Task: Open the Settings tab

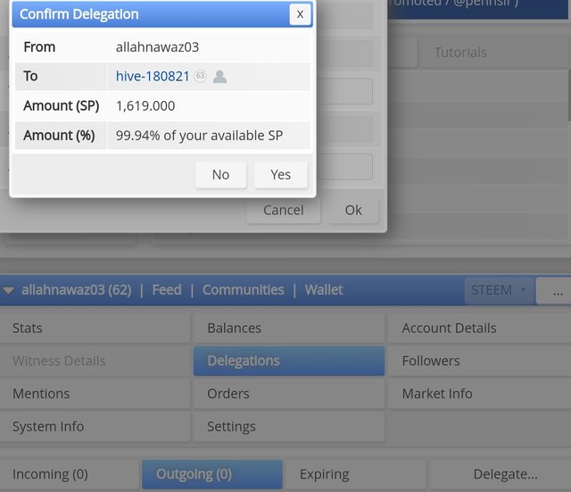Action: click(x=289, y=427)
